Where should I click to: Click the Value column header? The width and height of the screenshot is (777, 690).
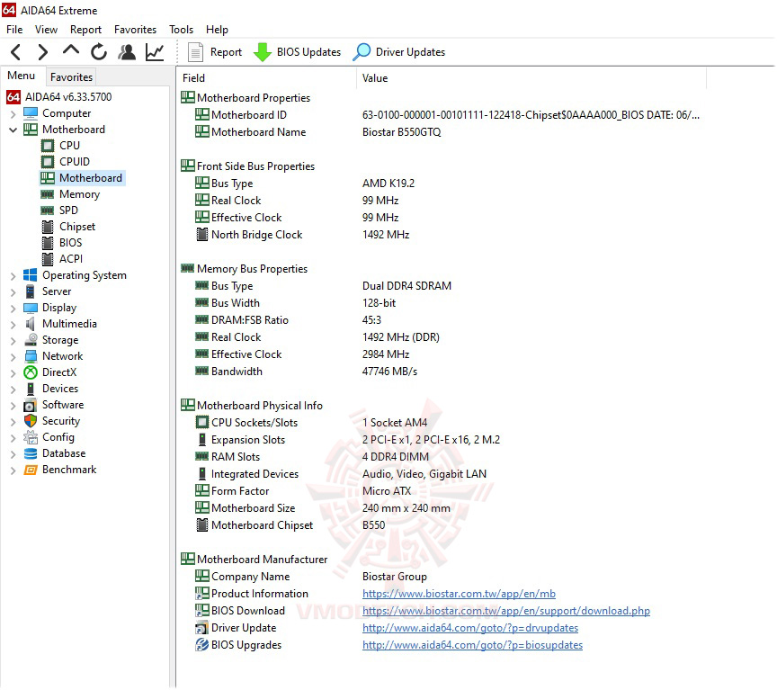click(531, 78)
